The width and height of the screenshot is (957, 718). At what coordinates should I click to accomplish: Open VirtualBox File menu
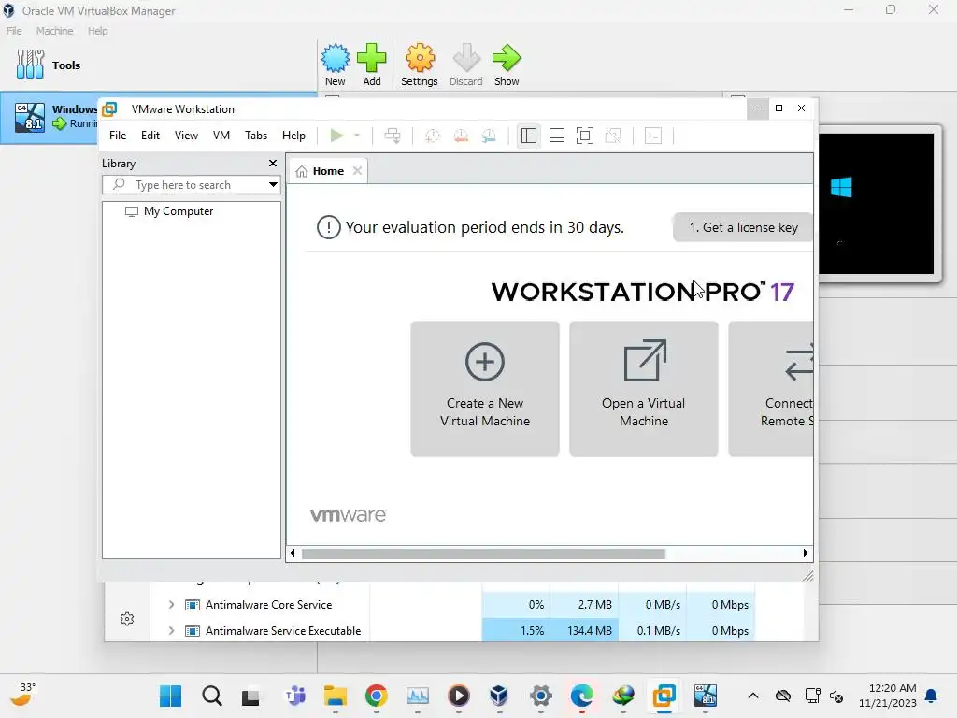click(14, 31)
